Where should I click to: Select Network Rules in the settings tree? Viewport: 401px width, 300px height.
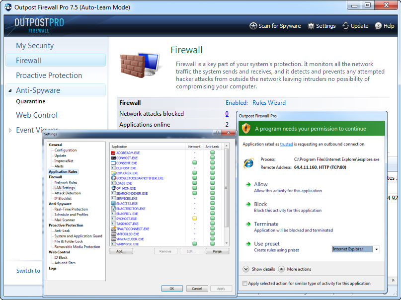pyautogui.click(x=66, y=182)
